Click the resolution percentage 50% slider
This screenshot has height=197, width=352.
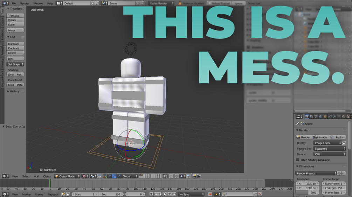pyautogui.click(x=308, y=192)
